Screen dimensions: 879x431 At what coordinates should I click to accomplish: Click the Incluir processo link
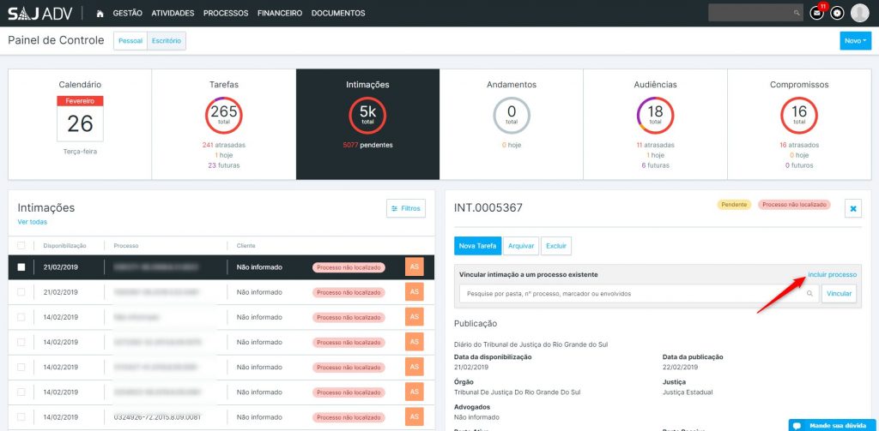point(832,274)
